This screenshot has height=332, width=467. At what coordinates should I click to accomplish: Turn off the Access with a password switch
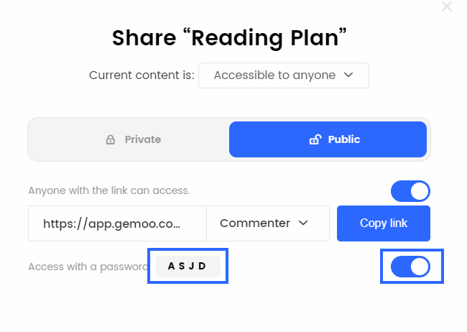410,267
